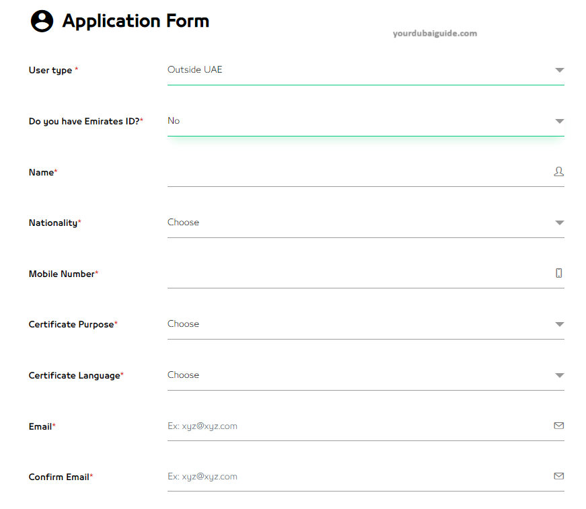
Task: Click the mobile phone icon in Mobile Number field
Action: point(558,273)
